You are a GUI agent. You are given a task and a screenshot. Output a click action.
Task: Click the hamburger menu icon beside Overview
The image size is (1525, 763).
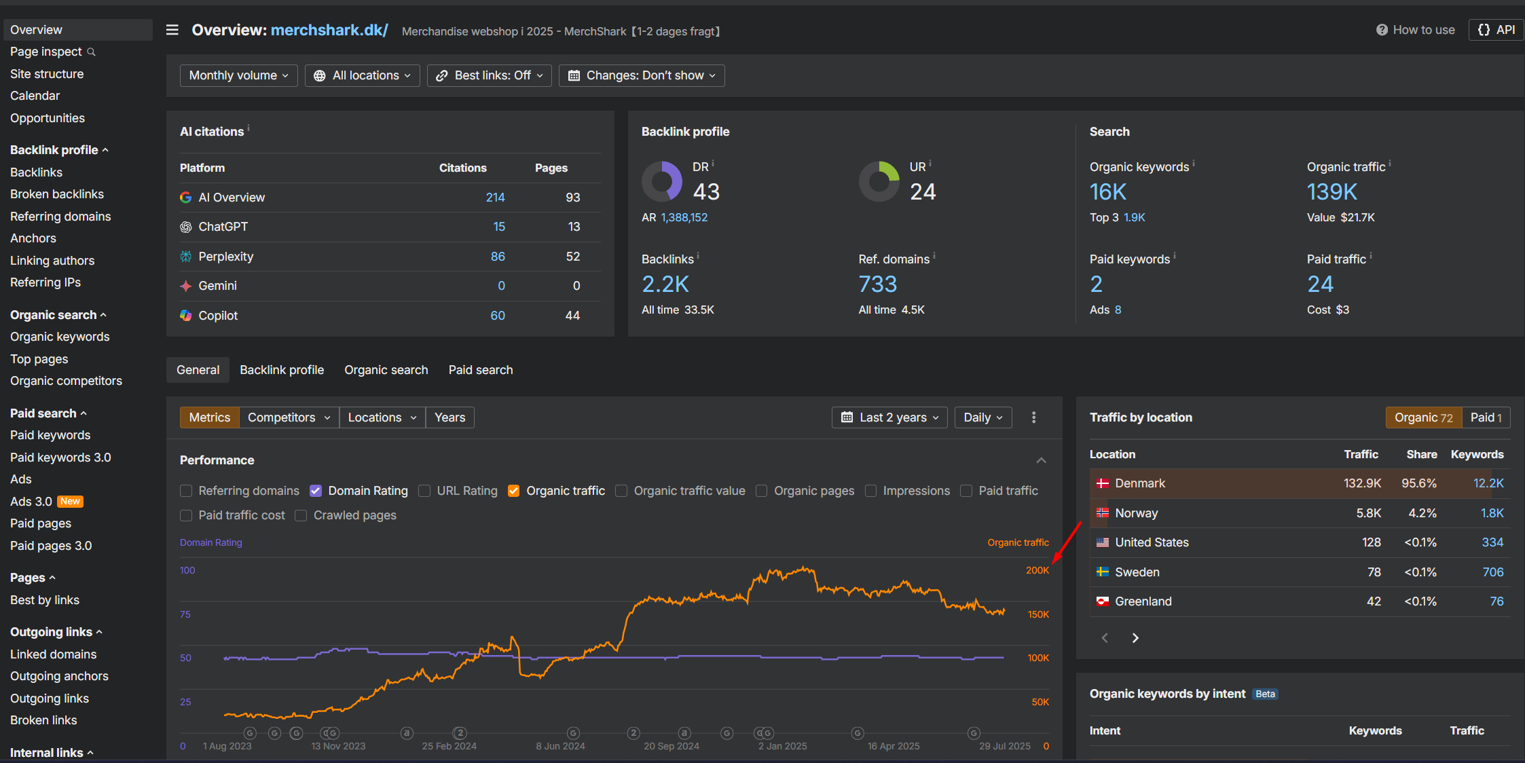click(x=172, y=30)
